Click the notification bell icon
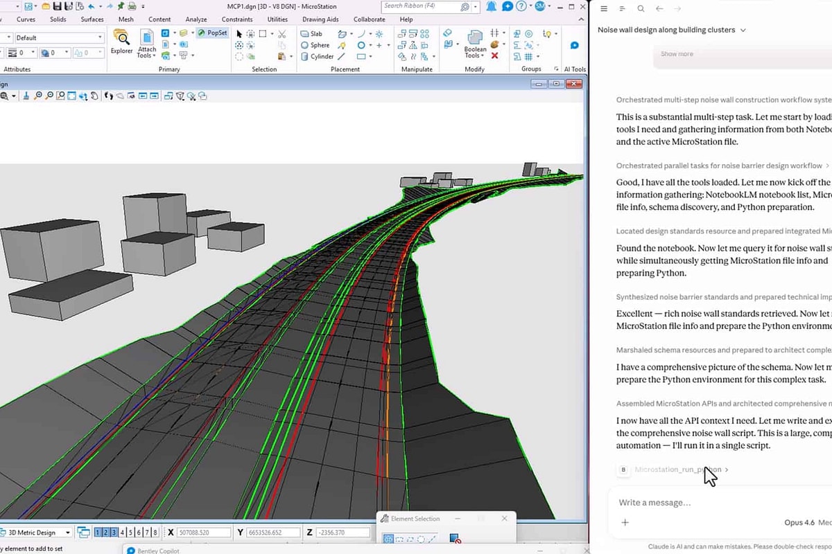 pyautogui.click(x=492, y=6)
